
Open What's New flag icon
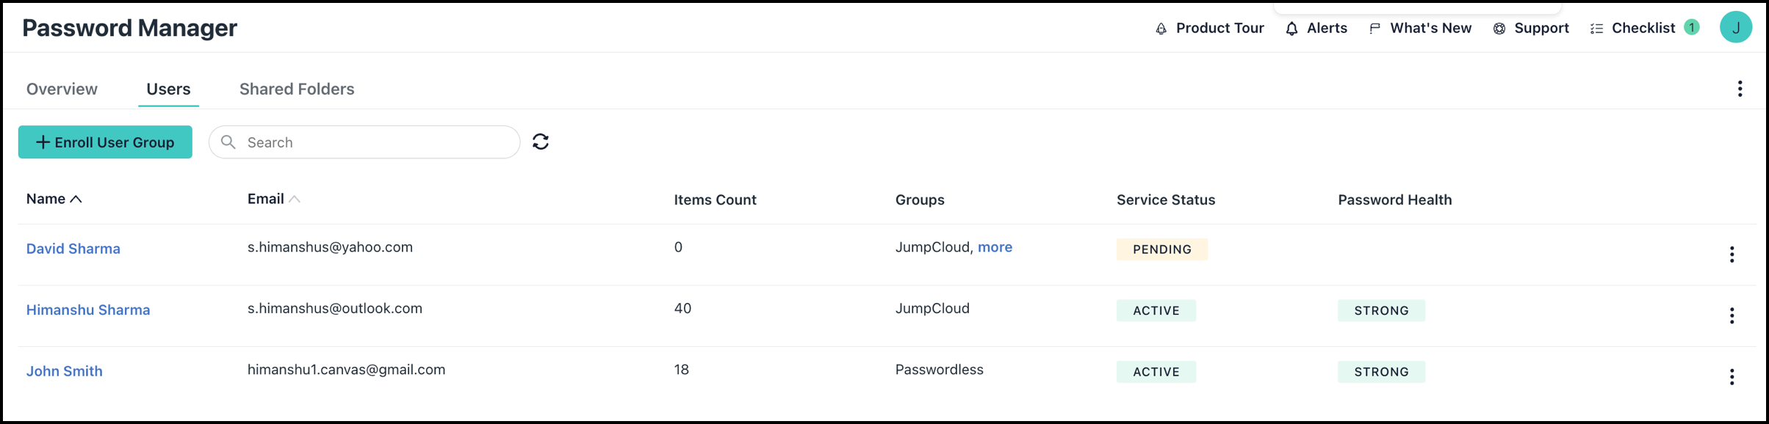(1375, 29)
